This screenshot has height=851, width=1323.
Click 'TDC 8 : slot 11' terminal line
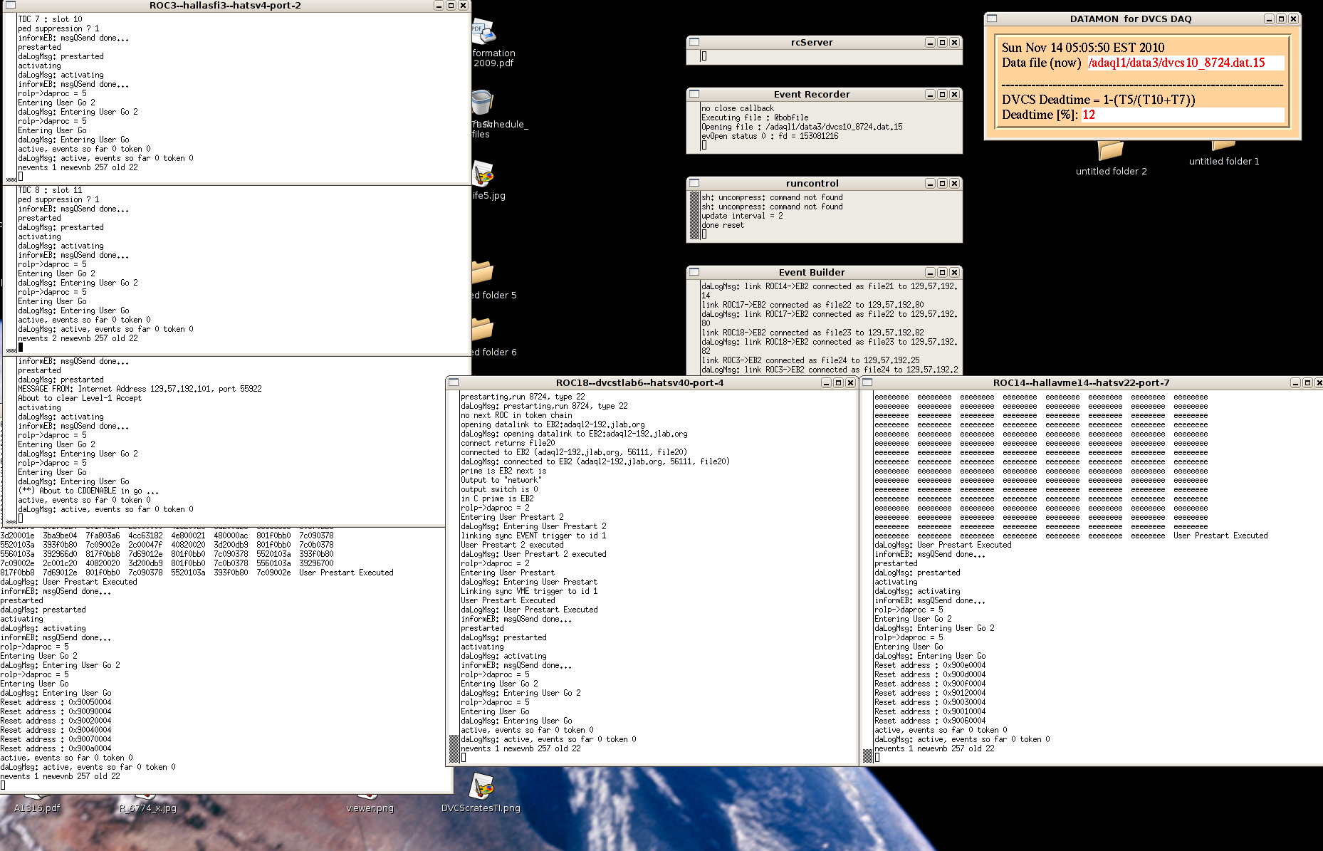coord(50,190)
